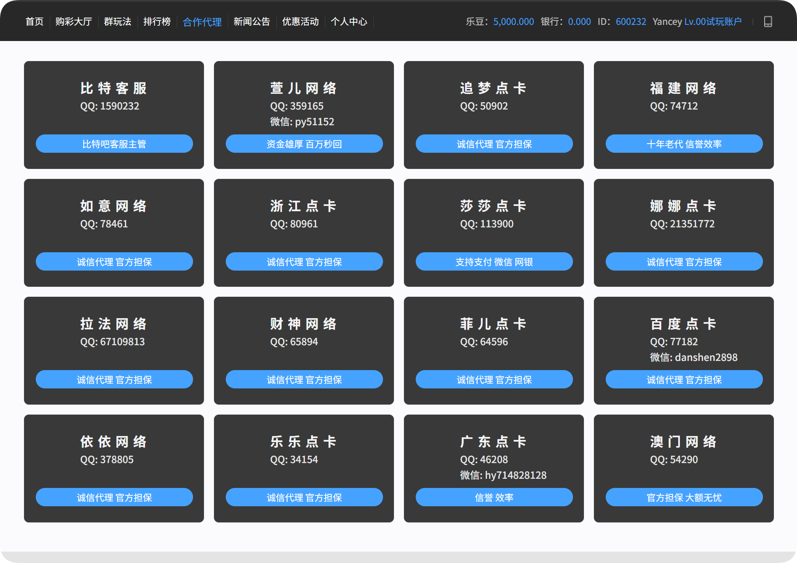Click the Lv.00试玩账户 account label
This screenshot has width=797, height=563.
click(713, 22)
